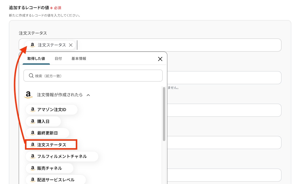
Task: Click the Amazon logo beside 注文情報が作成されたら
Action: pyautogui.click(x=28, y=95)
